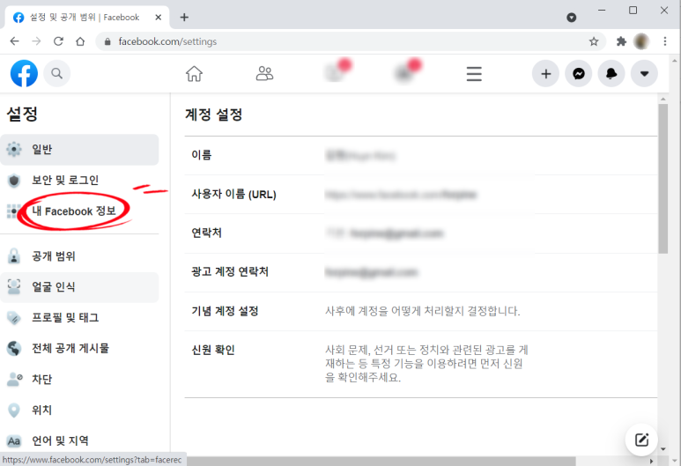The image size is (681, 466).
Task: Click the Facebook logo icon
Action: [24, 73]
